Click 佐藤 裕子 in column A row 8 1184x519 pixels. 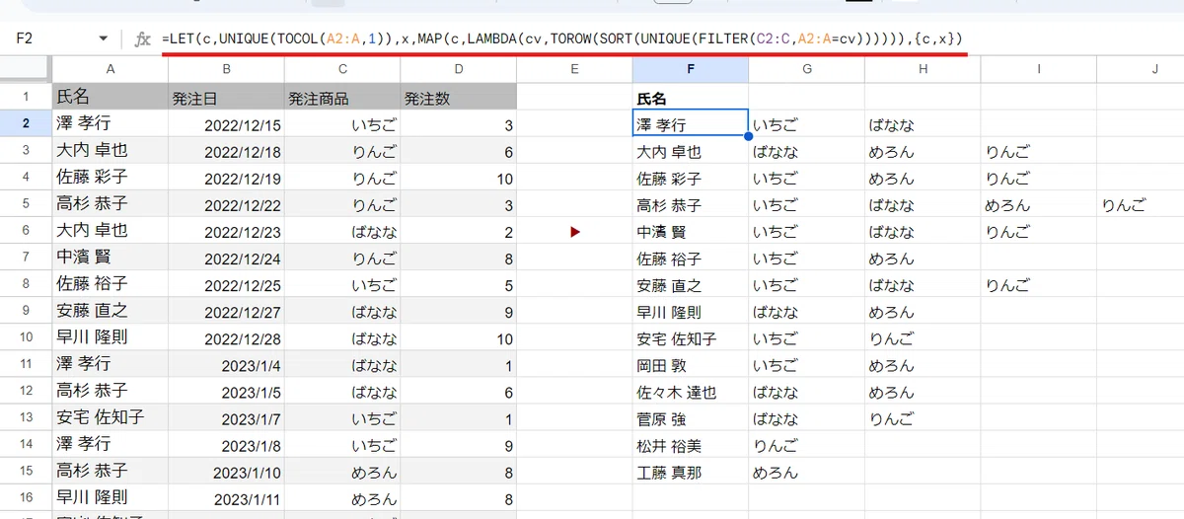coord(110,283)
